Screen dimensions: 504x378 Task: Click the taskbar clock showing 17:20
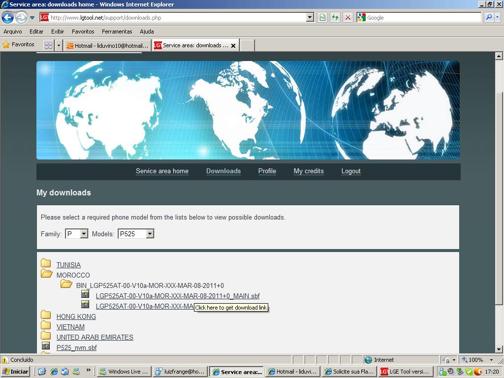point(492,372)
